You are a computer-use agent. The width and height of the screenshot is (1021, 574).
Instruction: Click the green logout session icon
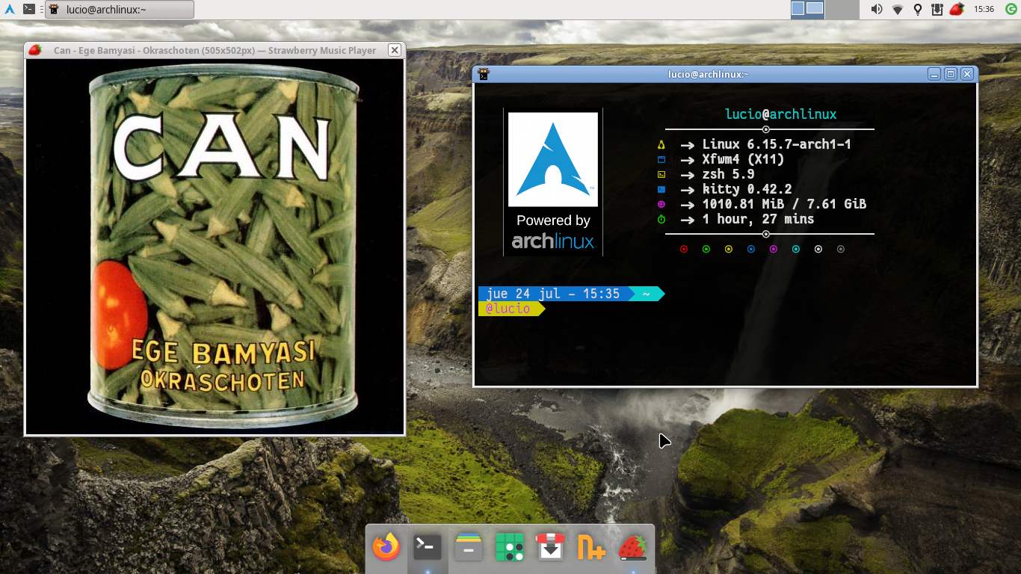pos(1011,9)
